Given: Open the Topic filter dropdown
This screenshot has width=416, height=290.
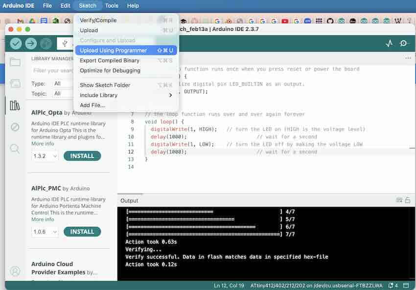Looking at the screenshot, I should pyautogui.click(x=63, y=93).
